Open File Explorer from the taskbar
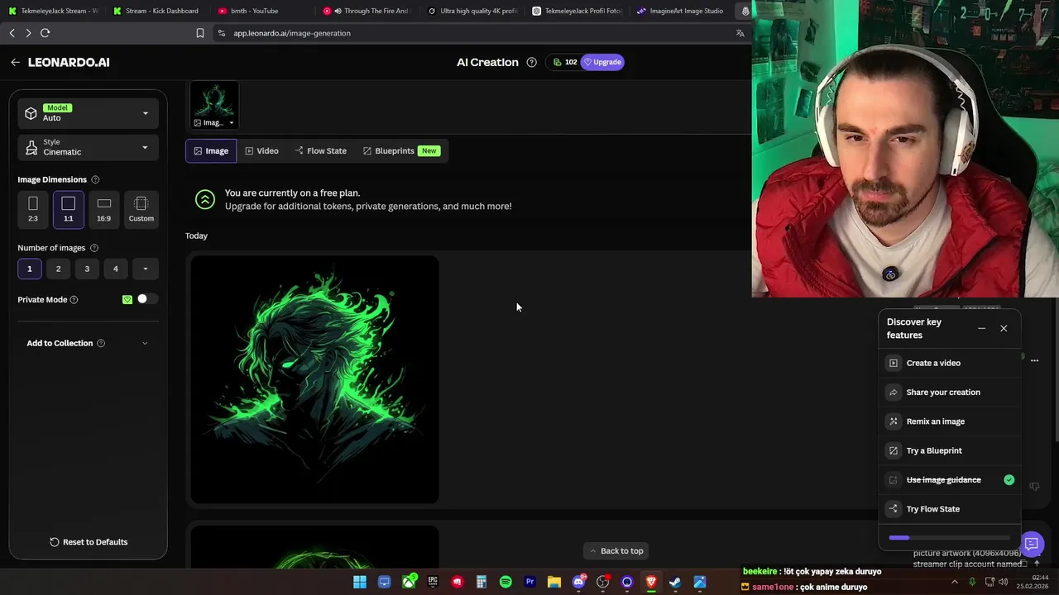This screenshot has height=595, width=1059. 554,583
